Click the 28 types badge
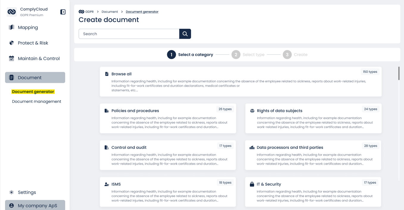This screenshot has height=210, width=404. tap(371, 146)
